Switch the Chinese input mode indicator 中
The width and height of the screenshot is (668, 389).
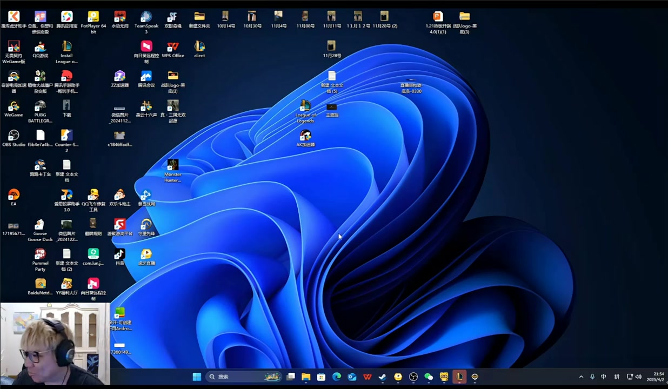click(x=604, y=377)
